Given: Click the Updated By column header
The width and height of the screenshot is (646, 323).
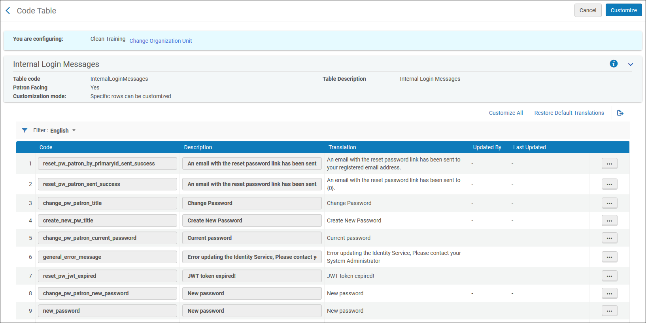Looking at the screenshot, I should 487,147.
